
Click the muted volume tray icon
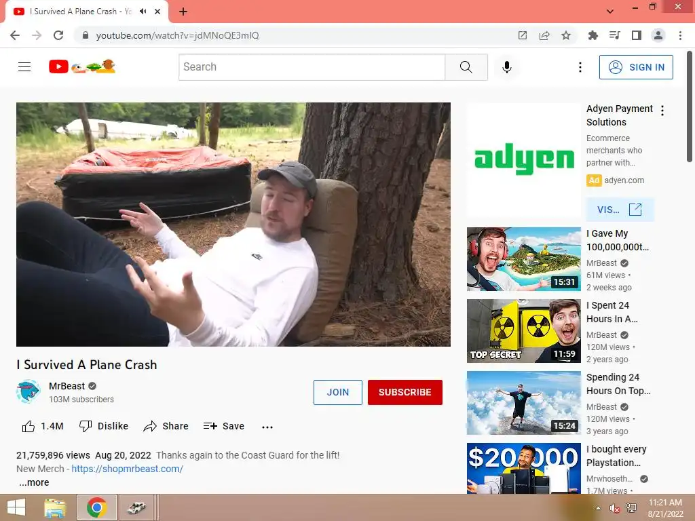pyautogui.click(x=614, y=508)
